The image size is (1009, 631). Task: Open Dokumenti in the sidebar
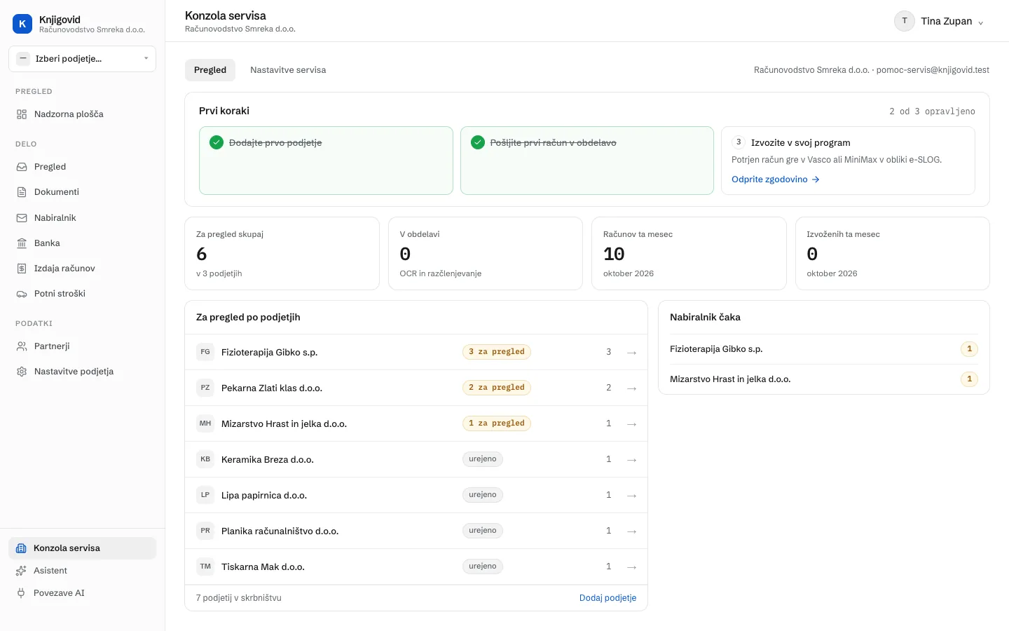pyautogui.click(x=82, y=192)
